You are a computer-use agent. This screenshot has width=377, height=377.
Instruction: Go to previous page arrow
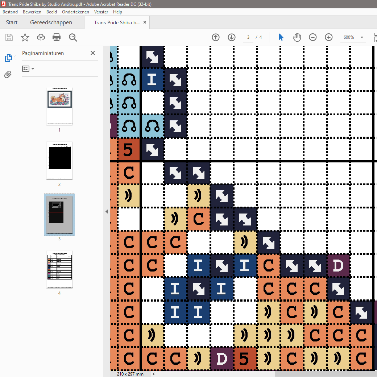point(216,37)
